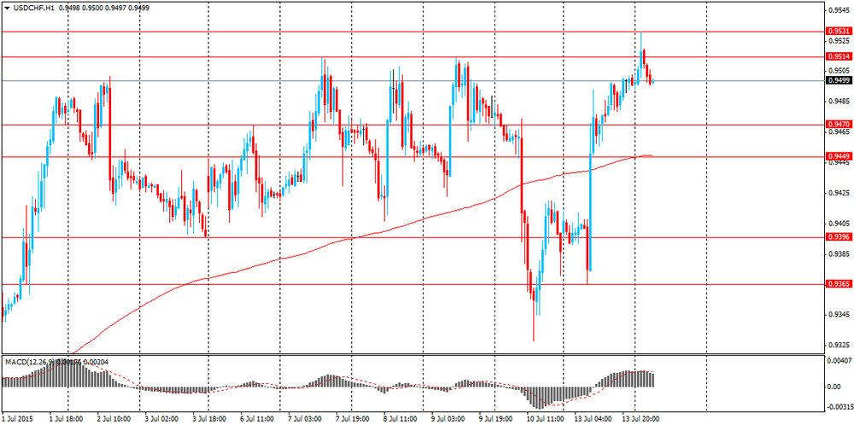The height and width of the screenshot is (425, 854).
Task: Click the 1 Jul 2015 date label
Action: [x=16, y=419]
